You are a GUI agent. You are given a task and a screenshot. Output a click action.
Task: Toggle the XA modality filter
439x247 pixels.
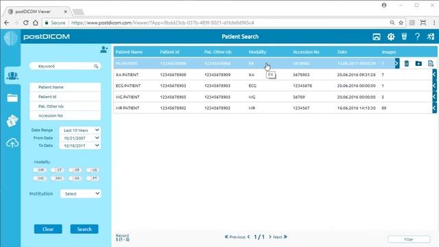point(75,178)
